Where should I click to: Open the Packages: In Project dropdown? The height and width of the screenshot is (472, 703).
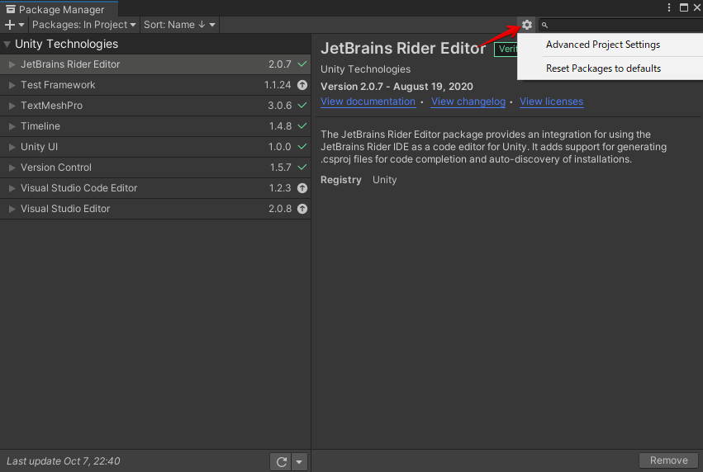[83, 25]
